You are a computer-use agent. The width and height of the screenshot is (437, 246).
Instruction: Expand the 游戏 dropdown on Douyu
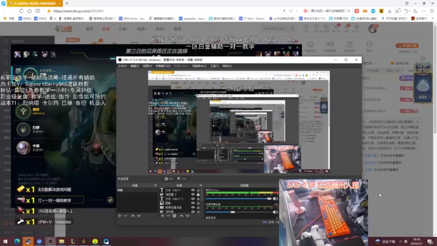pyautogui.click(x=160, y=29)
